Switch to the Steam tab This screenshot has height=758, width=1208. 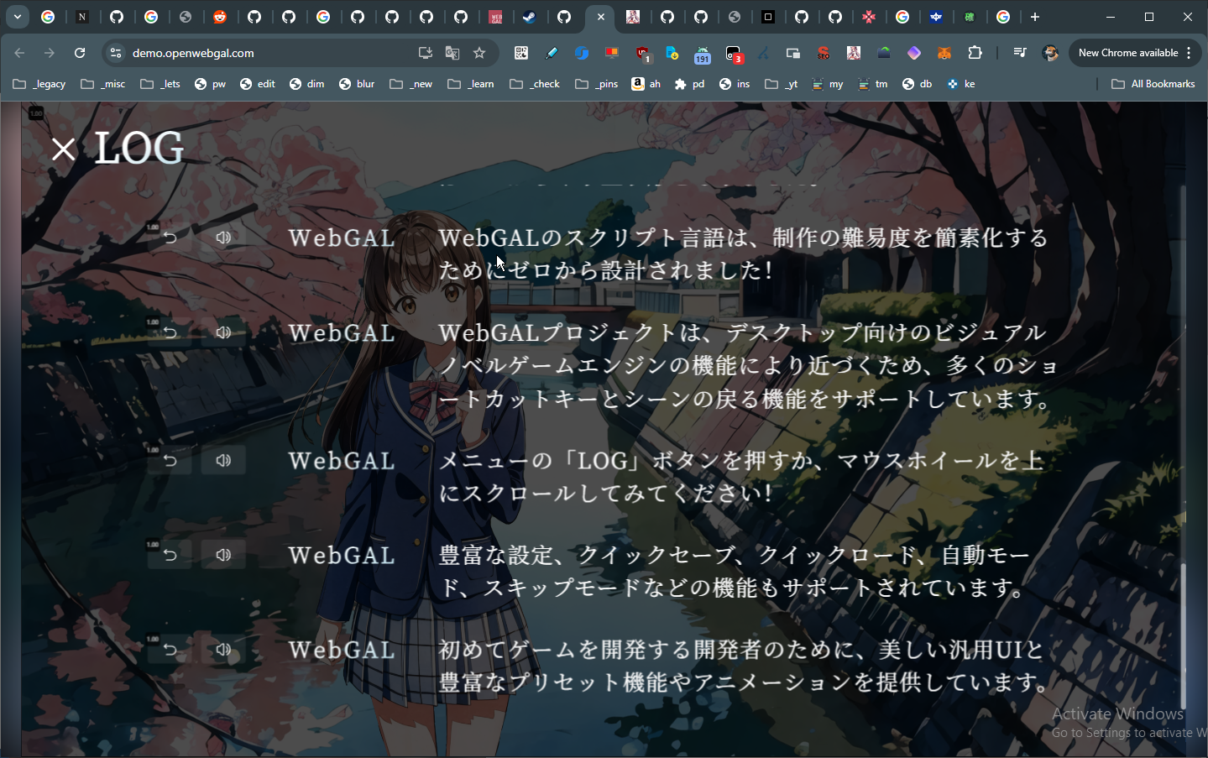530,17
